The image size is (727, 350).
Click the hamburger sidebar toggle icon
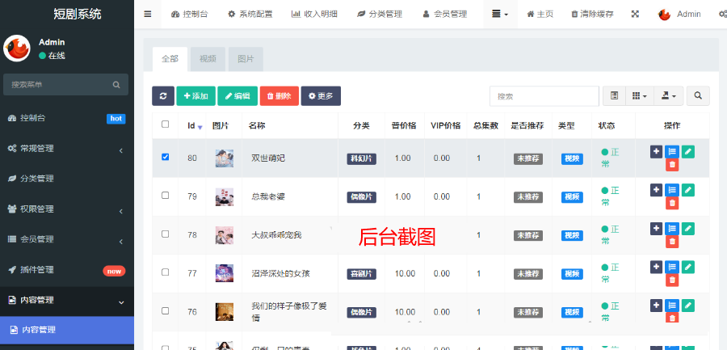point(147,15)
